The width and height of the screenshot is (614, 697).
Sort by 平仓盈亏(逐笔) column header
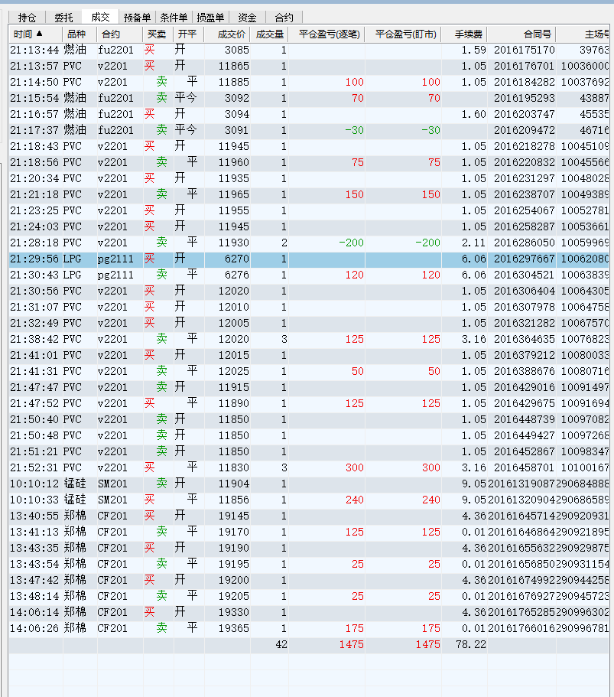point(326,34)
